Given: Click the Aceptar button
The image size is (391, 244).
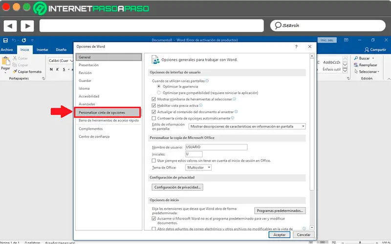Looking at the screenshot, I should point(279,235).
